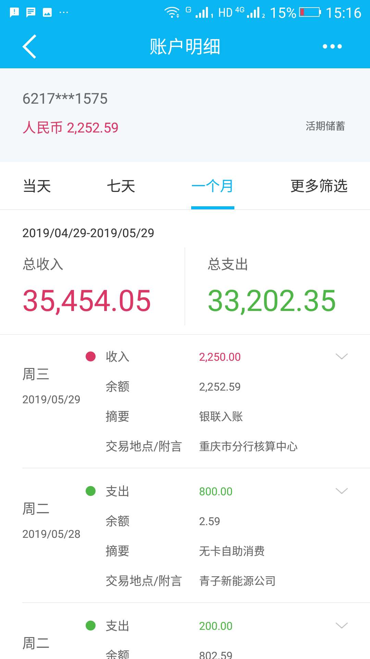Viewport: 370px width, 659px height.
Task: Tap the balance 人民币 2,252.59
Action: [71, 128]
